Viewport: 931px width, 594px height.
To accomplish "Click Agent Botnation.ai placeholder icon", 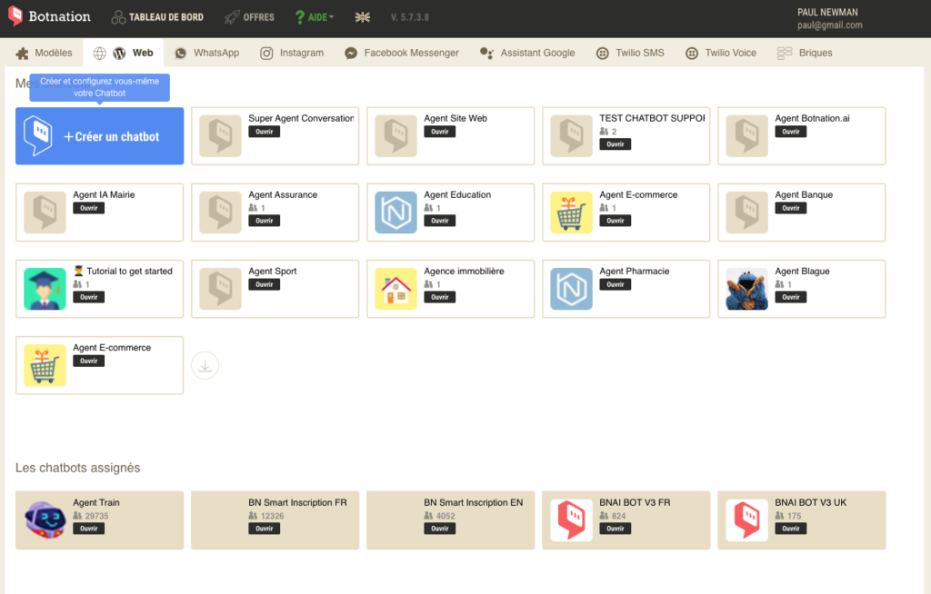I will click(747, 136).
